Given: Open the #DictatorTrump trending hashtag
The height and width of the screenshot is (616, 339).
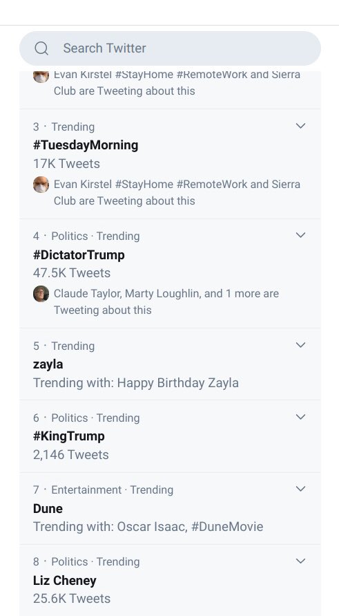Looking at the screenshot, I should coord(79,254).
